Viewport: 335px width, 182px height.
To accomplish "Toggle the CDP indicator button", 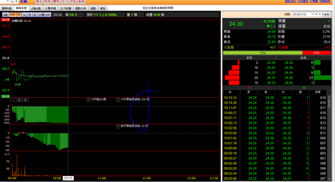I will [48, 15].
